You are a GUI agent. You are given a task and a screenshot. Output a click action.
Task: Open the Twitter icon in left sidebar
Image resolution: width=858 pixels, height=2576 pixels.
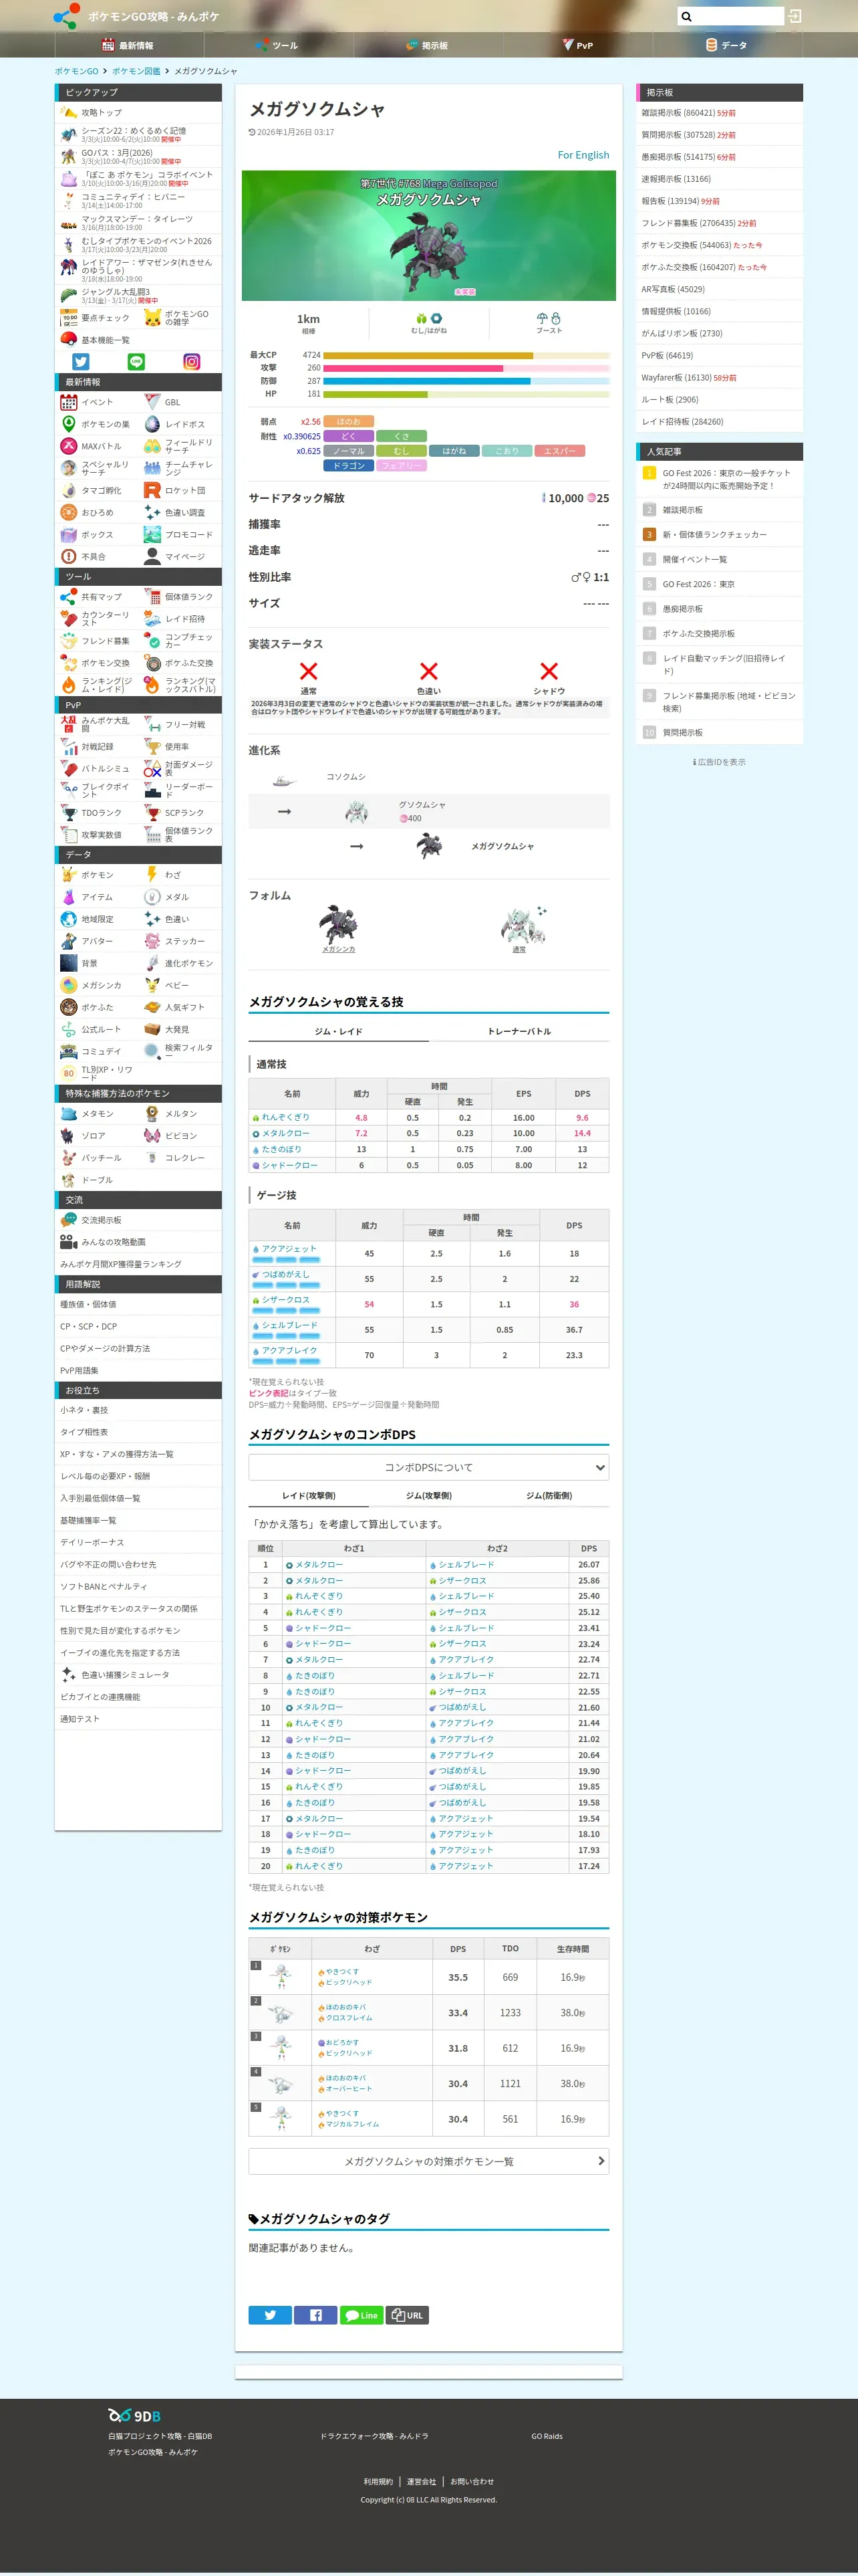click(82, 362)
